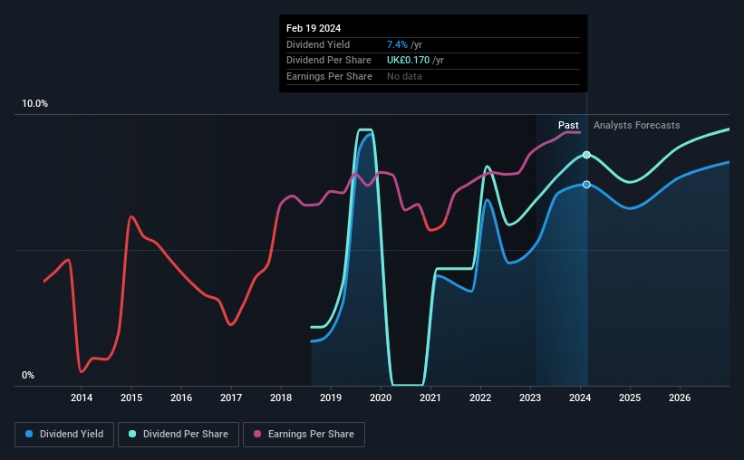Click the Dividend Per Share row label in tooltip

[329, 61]
